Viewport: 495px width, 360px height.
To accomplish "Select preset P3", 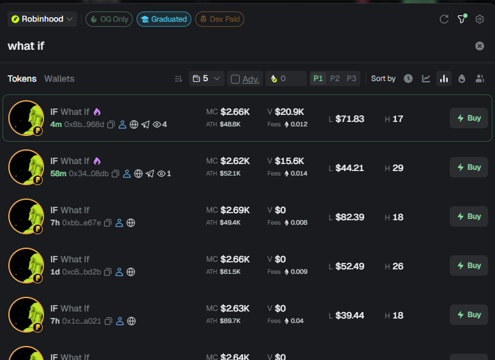I will pyautogui.click(x=351, y=79).
